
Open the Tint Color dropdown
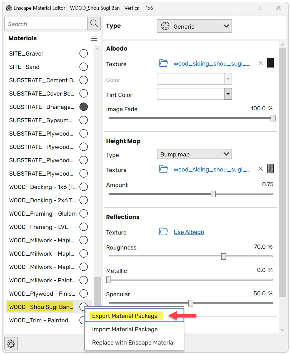(228, 94)
